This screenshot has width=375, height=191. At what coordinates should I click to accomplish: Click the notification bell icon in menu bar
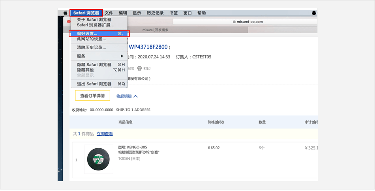[314, 13]
